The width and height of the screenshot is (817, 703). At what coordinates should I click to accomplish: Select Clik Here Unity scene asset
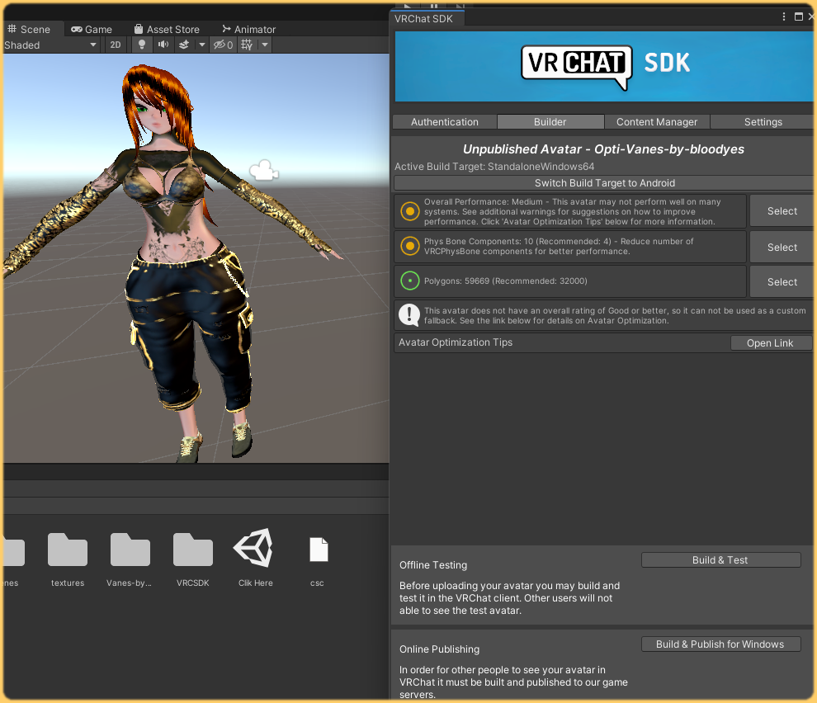(x=255, y=558)
